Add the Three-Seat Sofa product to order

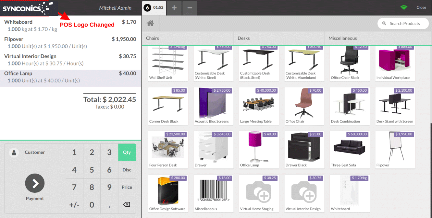pos(350,149)
